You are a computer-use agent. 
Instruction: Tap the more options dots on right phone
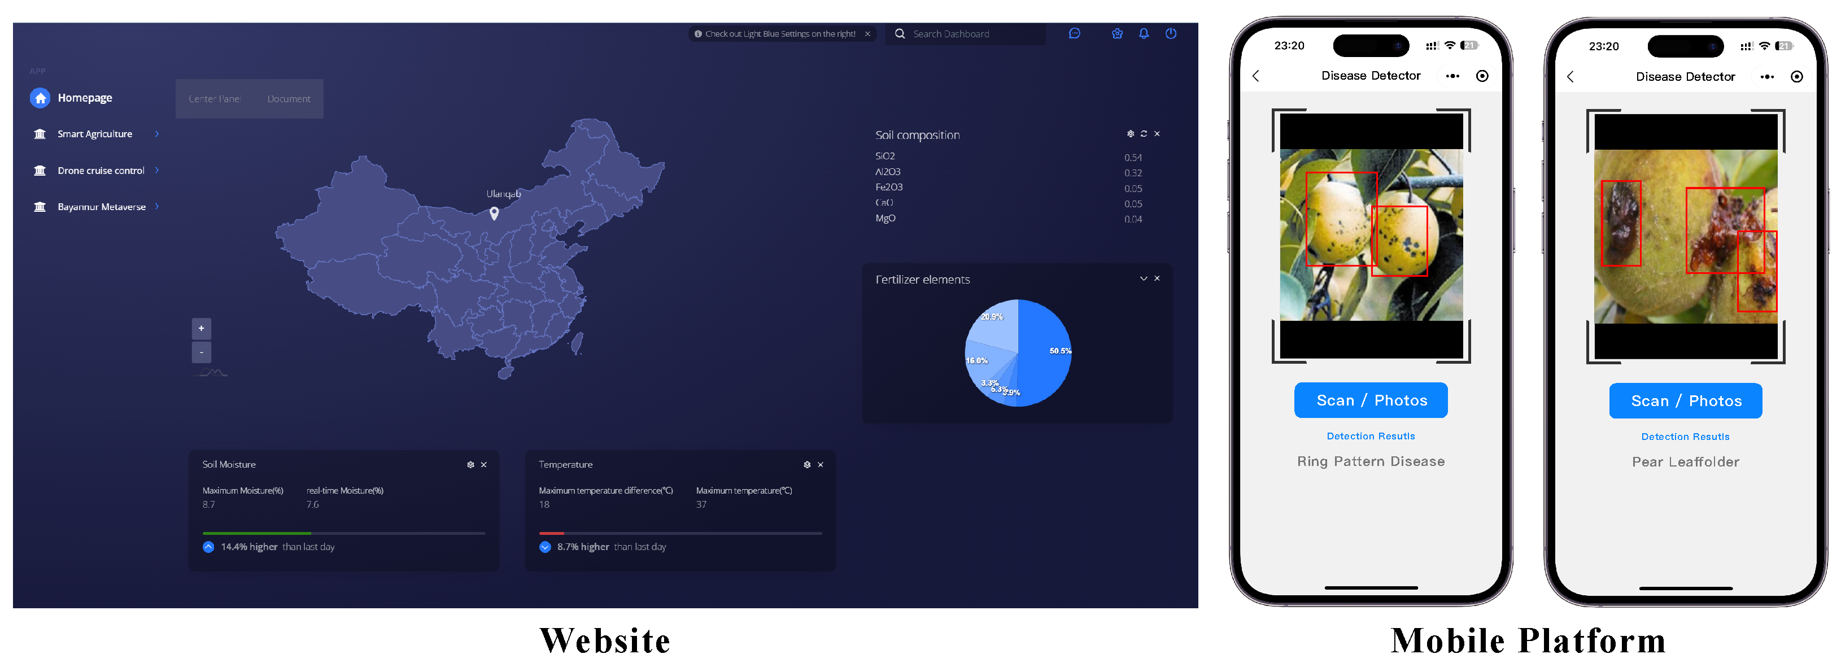point(1766,77)
